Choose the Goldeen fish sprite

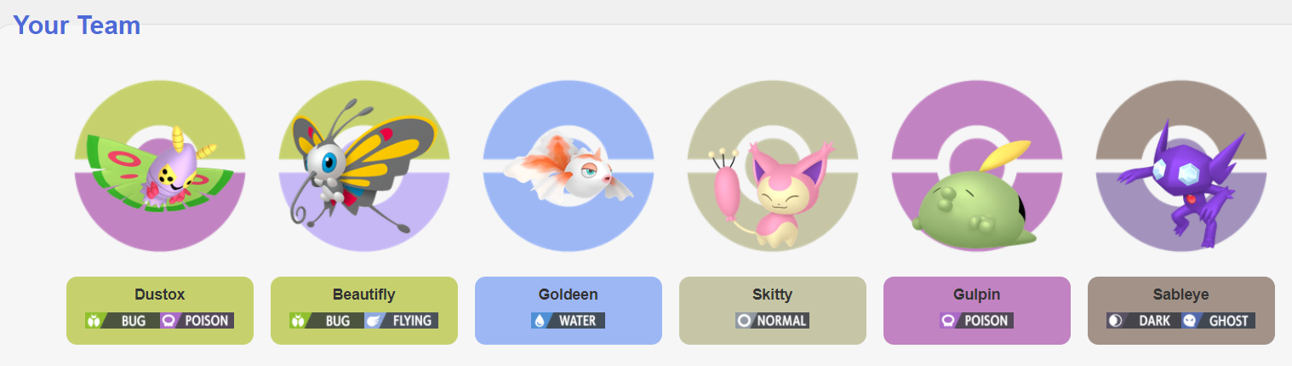[x=569, y=170]
